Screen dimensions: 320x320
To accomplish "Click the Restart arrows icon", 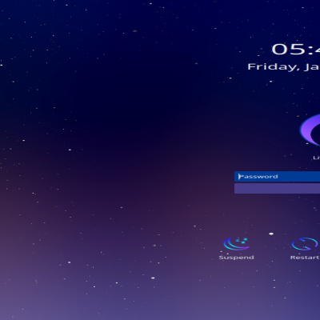I will 305,244.
